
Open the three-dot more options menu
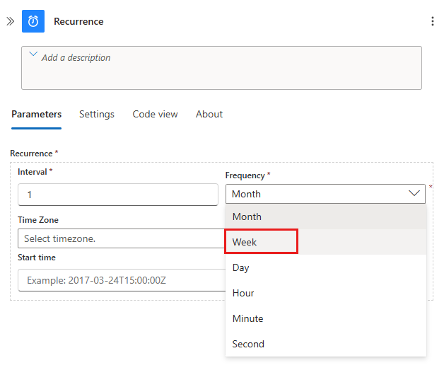click(x=432, y=21)
